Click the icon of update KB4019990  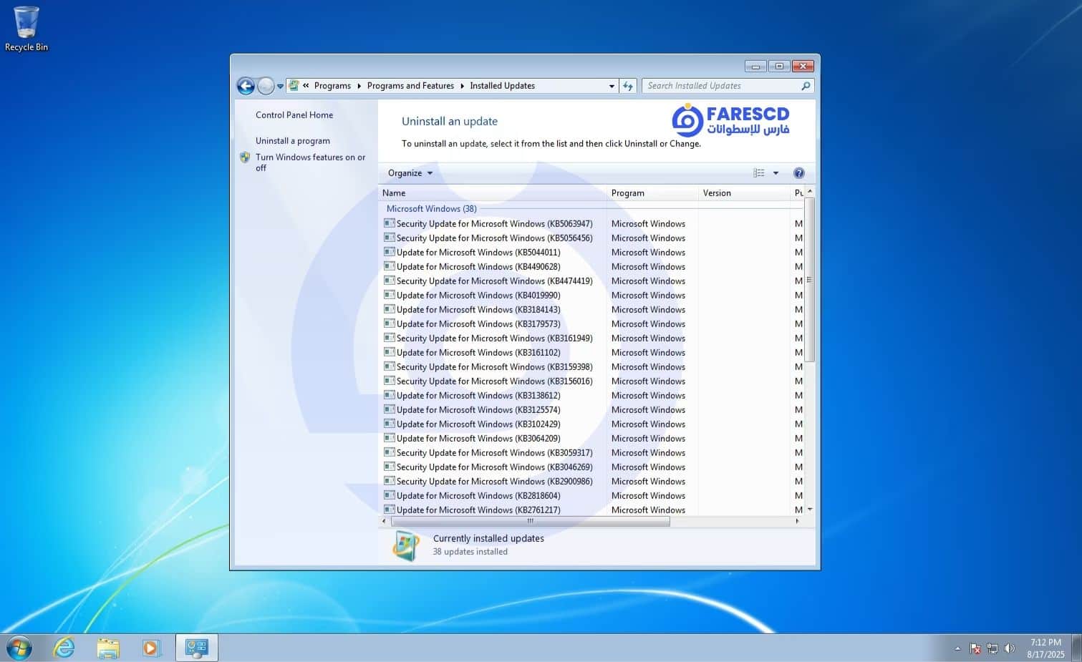(x=390, y=295)
